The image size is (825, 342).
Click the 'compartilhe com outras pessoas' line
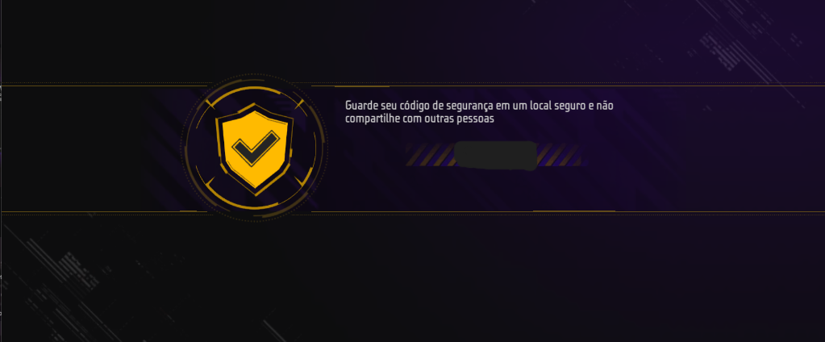pos(420,119)
